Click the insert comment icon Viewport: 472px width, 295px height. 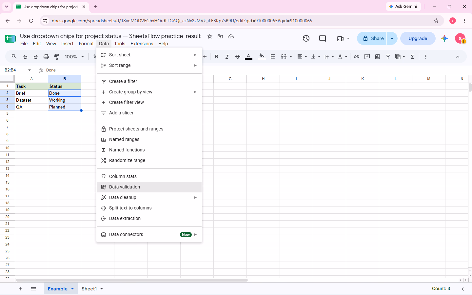(x=367, y=57)
